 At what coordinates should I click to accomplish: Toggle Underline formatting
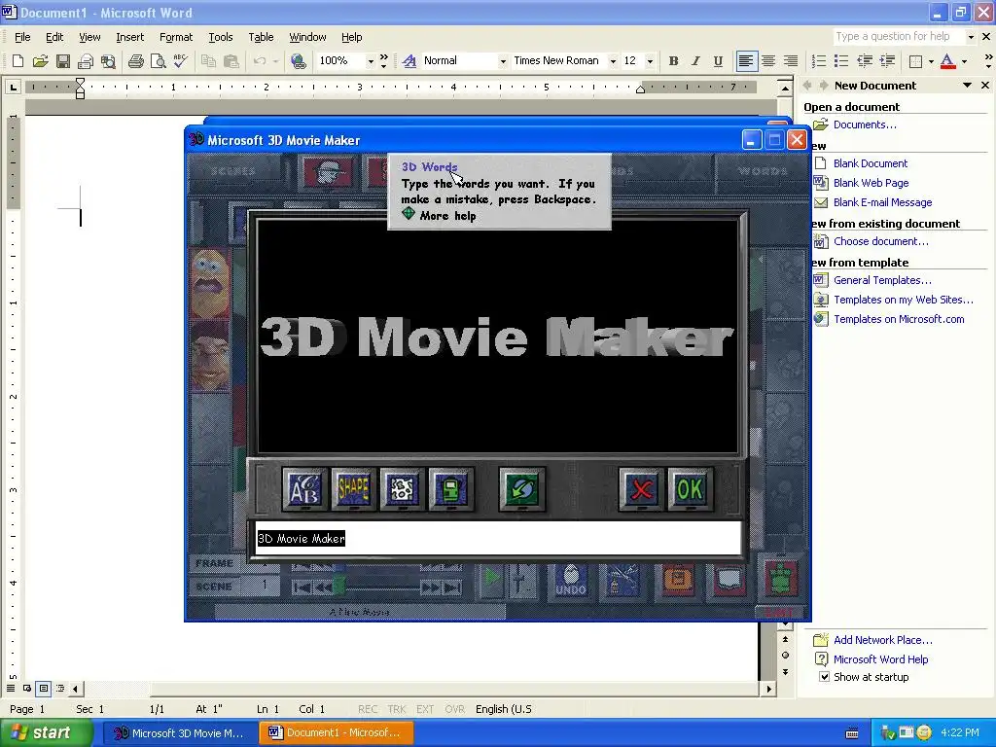[718, 61]
